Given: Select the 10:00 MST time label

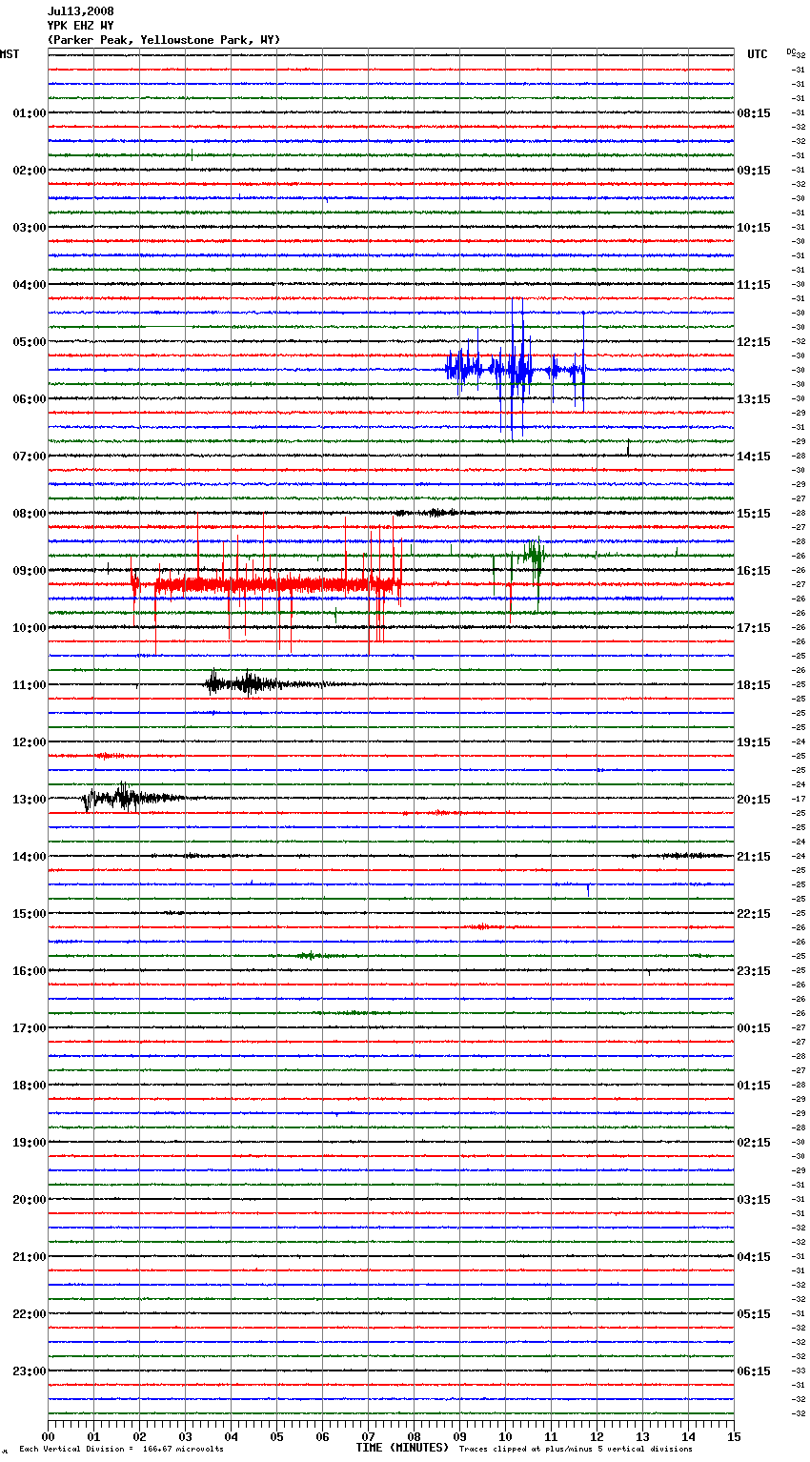Looking at the screenshot, I should (29, 628).
